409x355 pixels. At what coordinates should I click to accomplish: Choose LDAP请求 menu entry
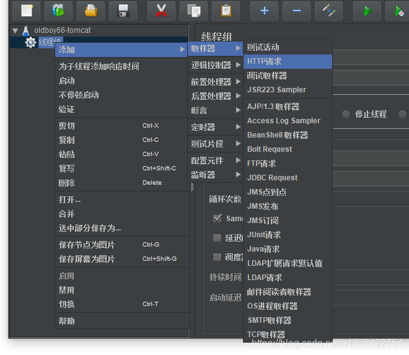(x=288, y=278)
